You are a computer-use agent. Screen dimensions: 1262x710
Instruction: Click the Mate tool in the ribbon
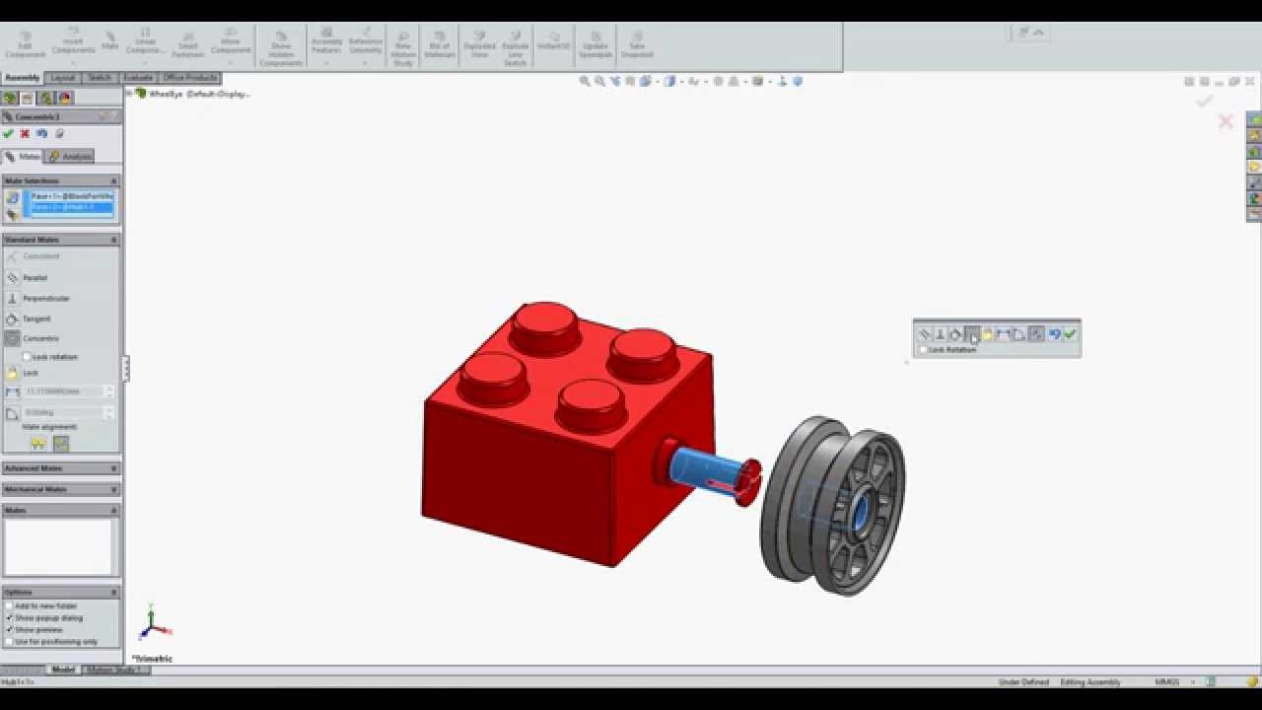(x=109, y=41)
